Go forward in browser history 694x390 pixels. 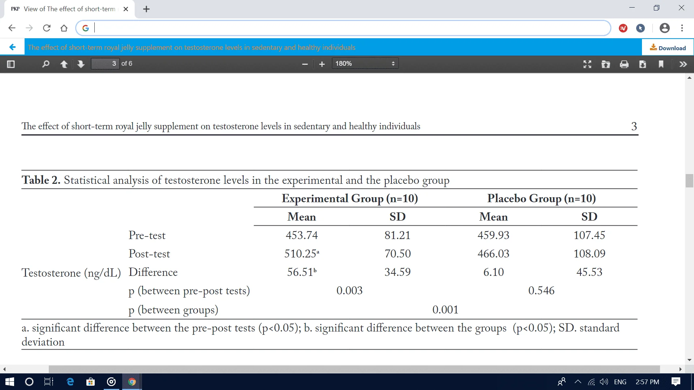click(29, 28)
